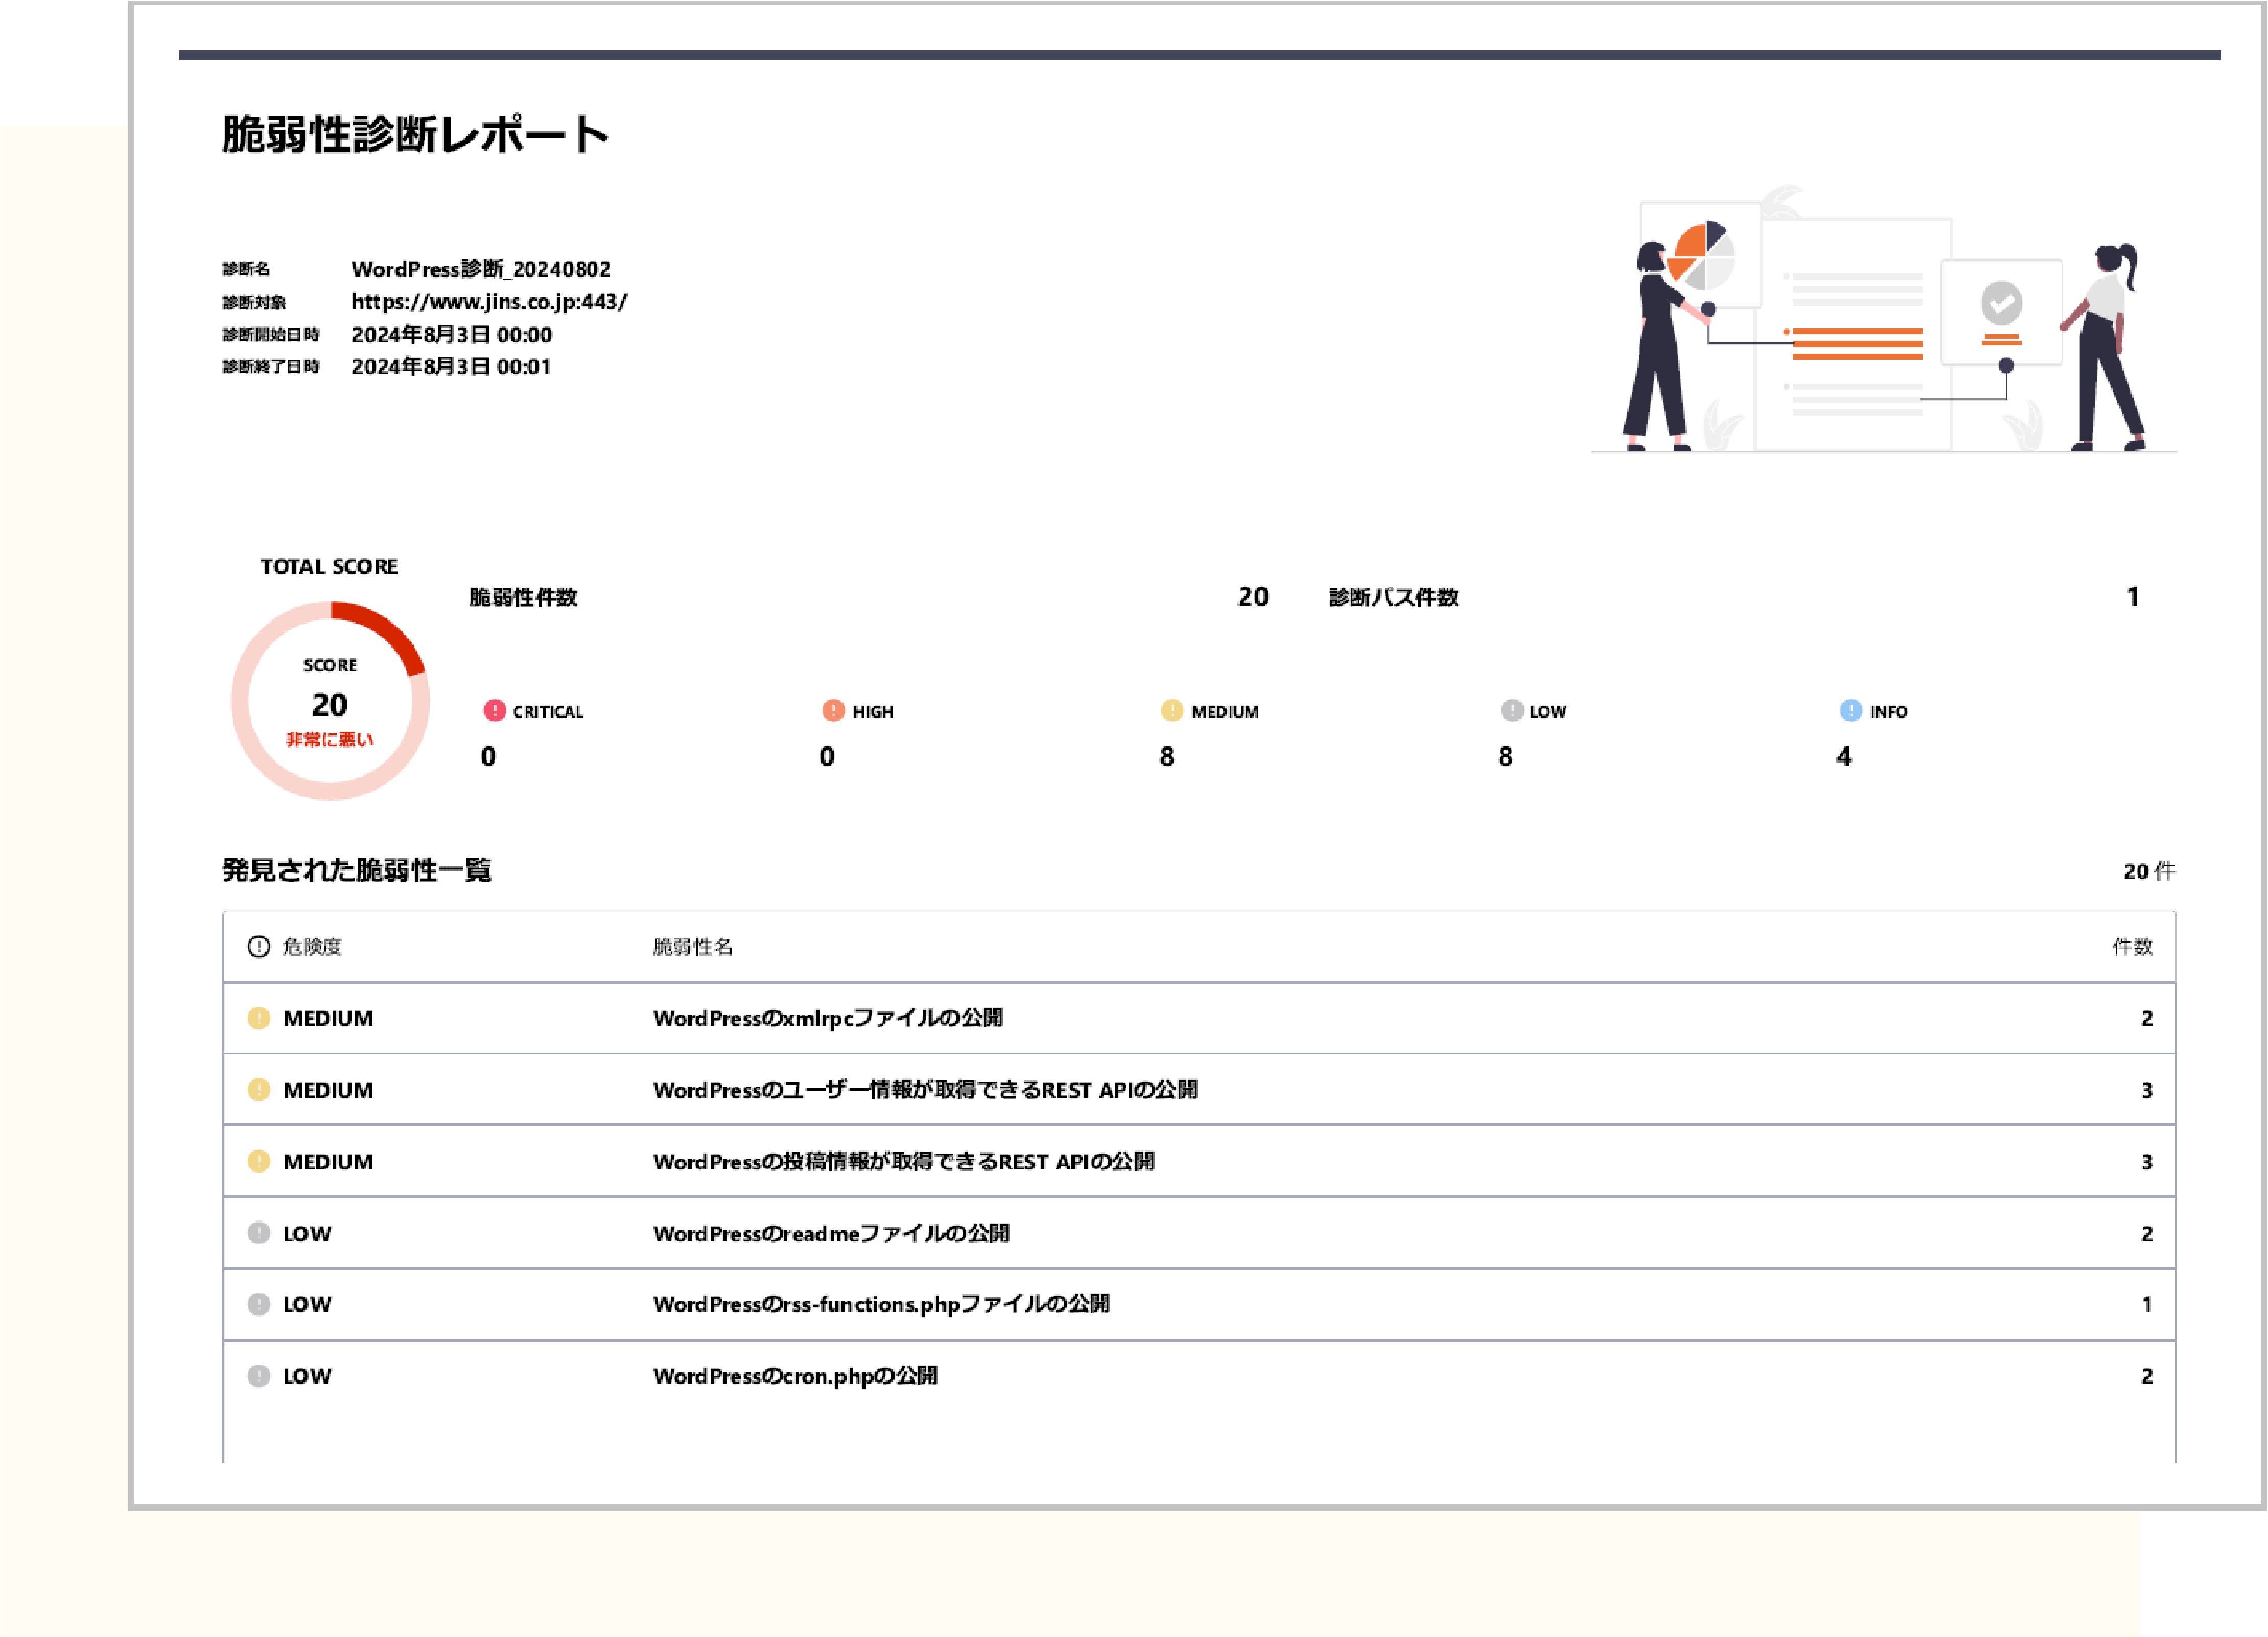Click the score donut chart

click(x=330, y=700)
